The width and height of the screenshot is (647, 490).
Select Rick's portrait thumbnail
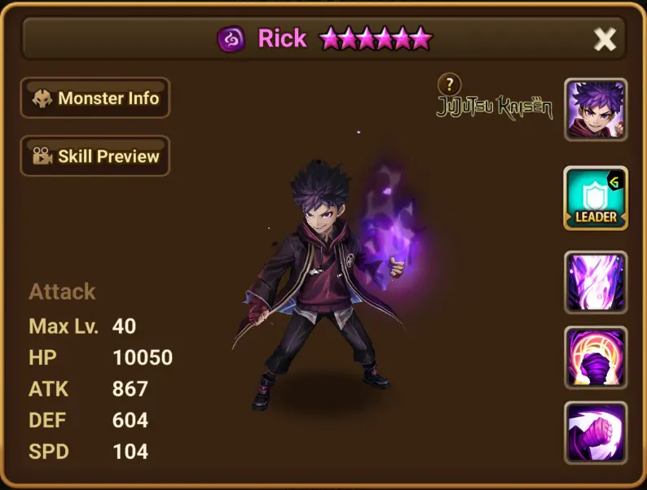tap(596, 110)
